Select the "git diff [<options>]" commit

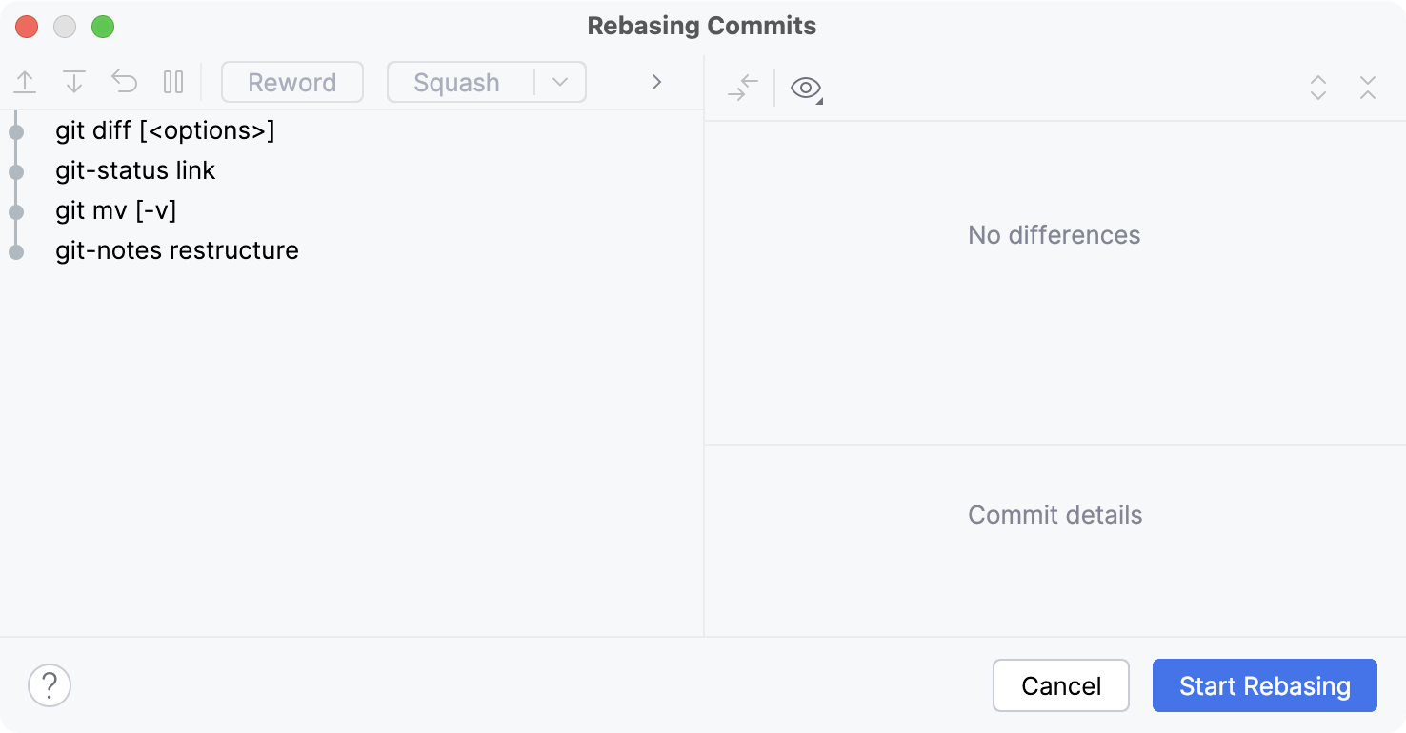pos(164,130)
